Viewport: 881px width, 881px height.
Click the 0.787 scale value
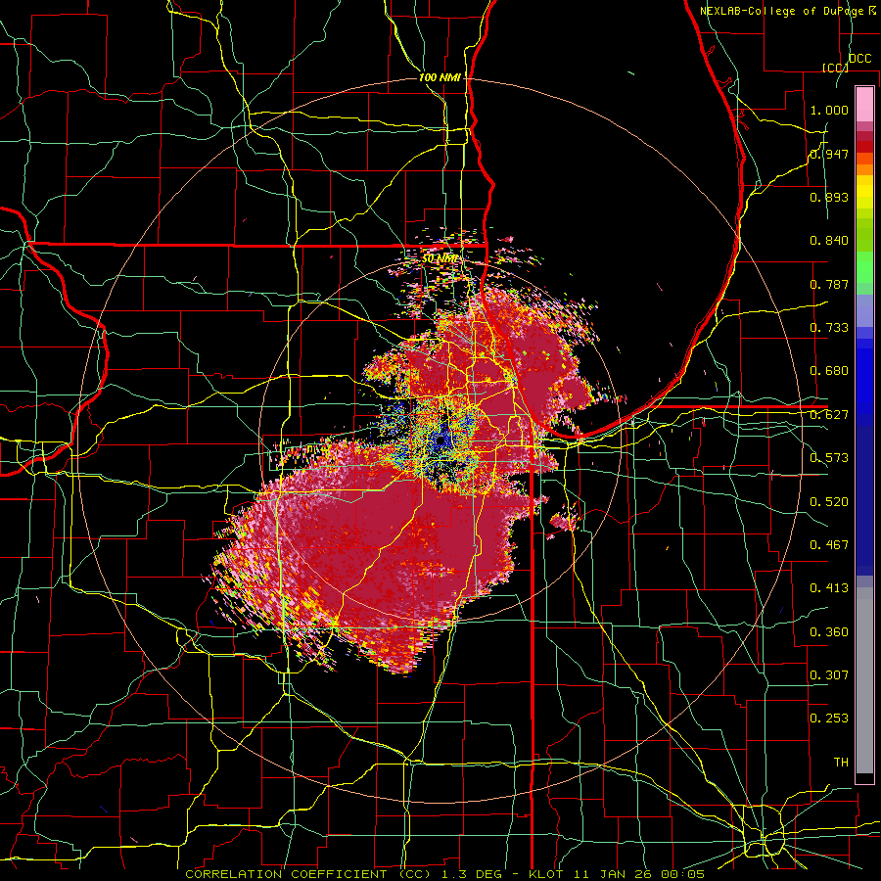click(x=829, y=284)
